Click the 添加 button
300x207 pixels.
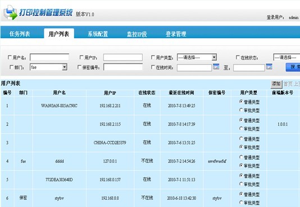276,84
